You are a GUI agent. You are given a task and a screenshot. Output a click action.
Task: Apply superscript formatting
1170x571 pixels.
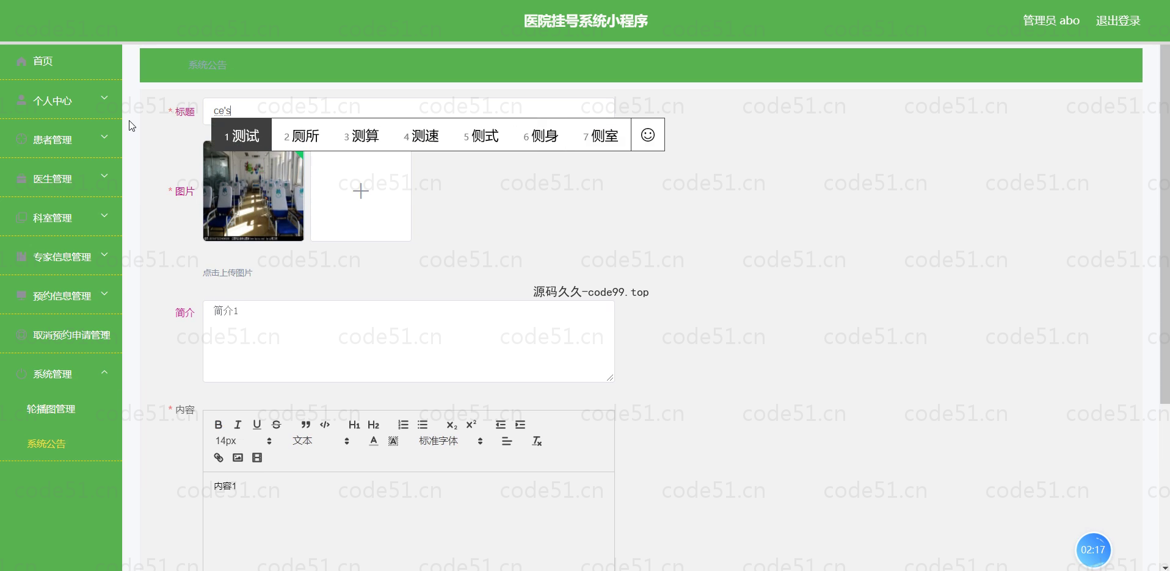pos(471,425)
